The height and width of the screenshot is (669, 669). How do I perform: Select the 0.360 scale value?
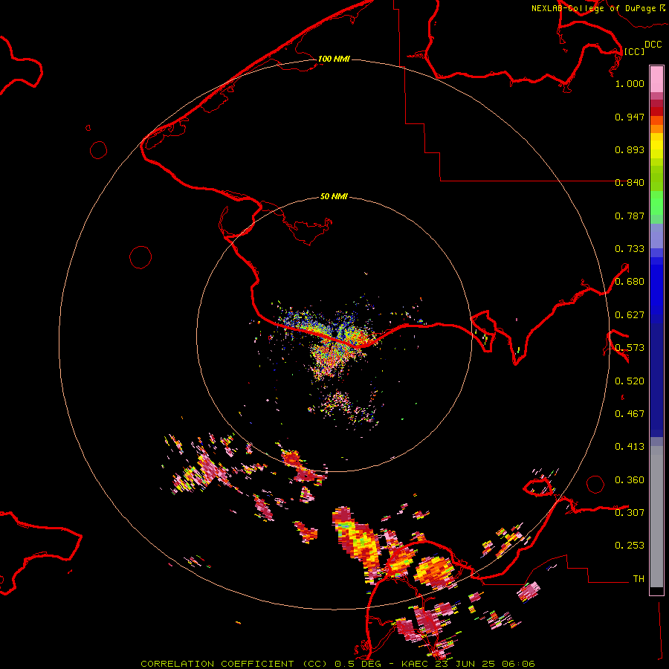(x=630, y=480)
